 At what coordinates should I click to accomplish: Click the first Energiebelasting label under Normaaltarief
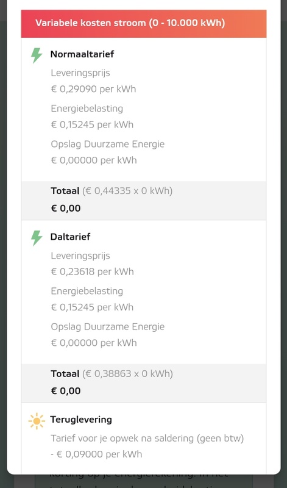pos(87,109)
